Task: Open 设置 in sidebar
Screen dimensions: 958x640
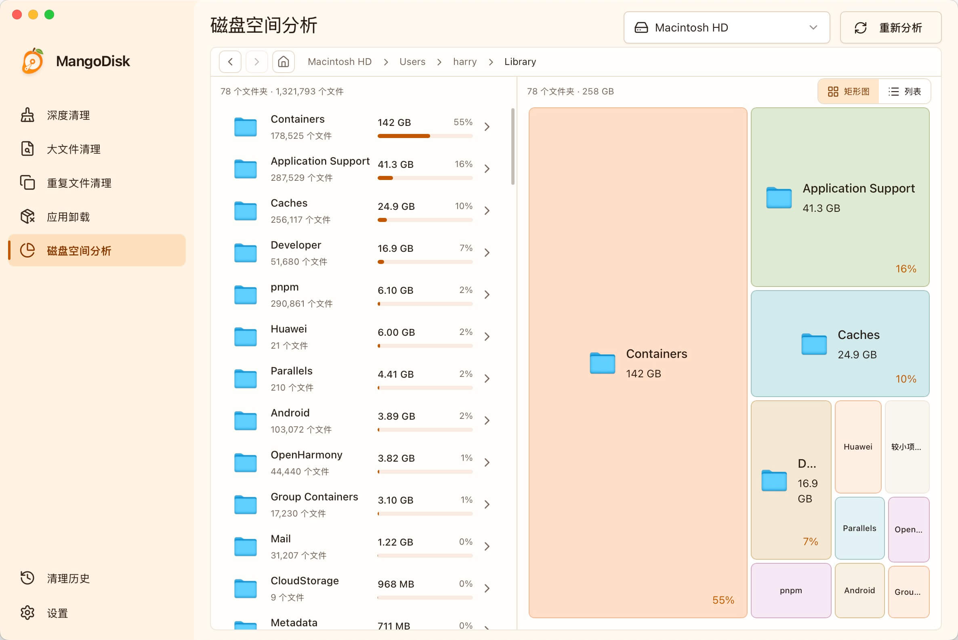Action: click(97, 613)
